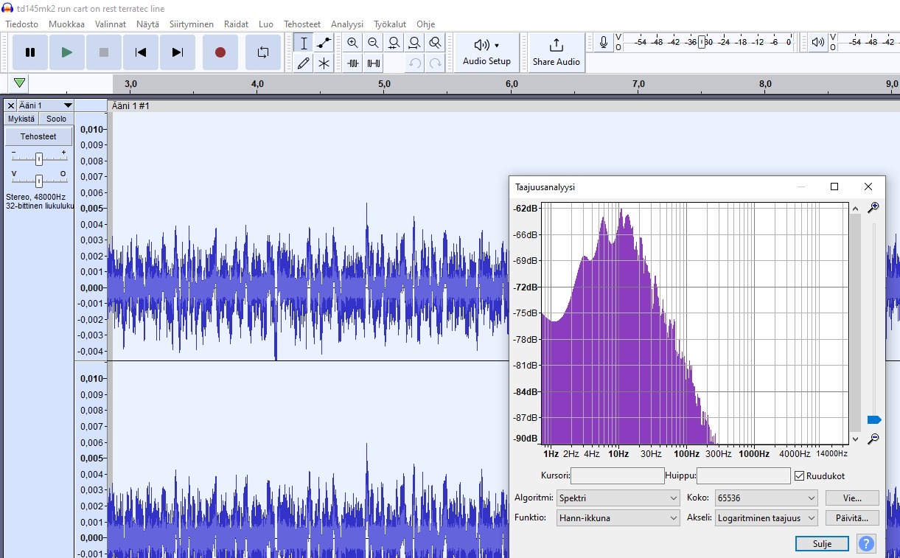This screenshot has height=558, width=900.
Task: Open help with the question mark icon
Action: [x=867, y=544]
